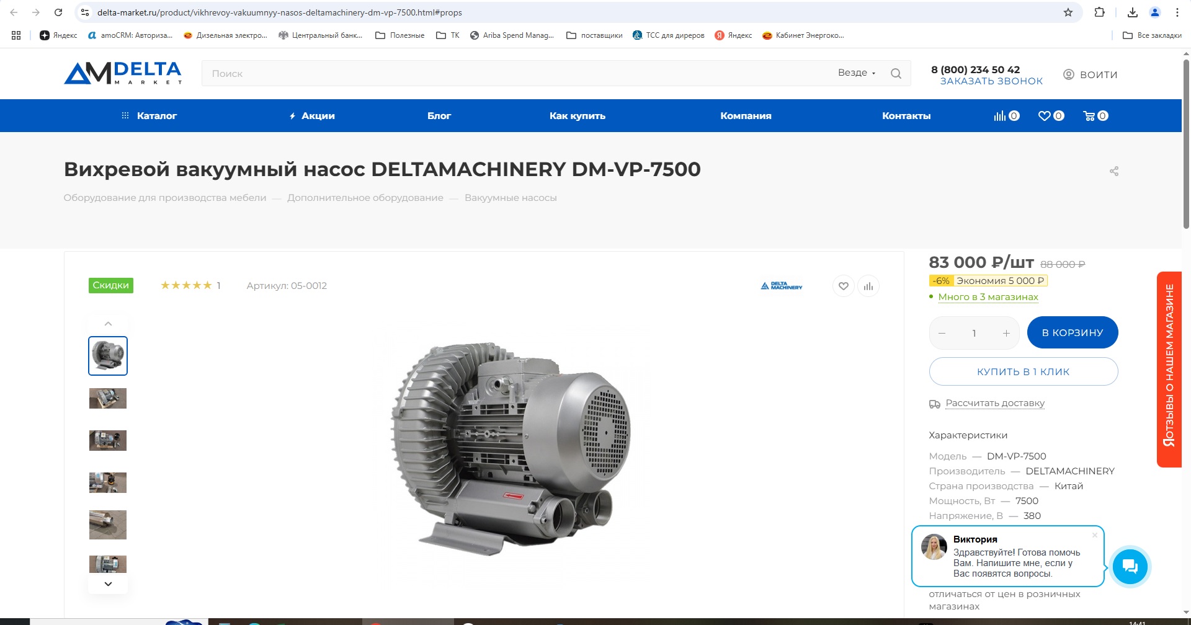1191x625 pixels.
Task: Open the live chat bubble
Action: pos(1130,565)
